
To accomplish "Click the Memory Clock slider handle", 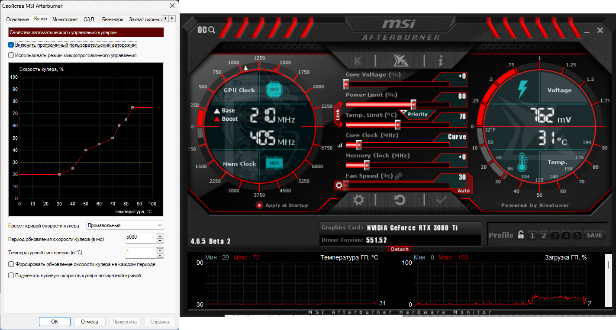I will click(367, 165).
